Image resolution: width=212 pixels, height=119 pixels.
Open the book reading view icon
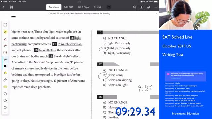tap(141, 7)
